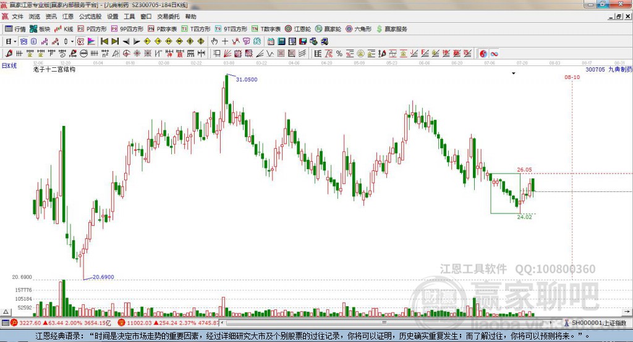Image resolution: width=633 pixels, height=342 pixels.
Task: Toggle the 权 rights adjustment icon
Action: coord(80,41)
